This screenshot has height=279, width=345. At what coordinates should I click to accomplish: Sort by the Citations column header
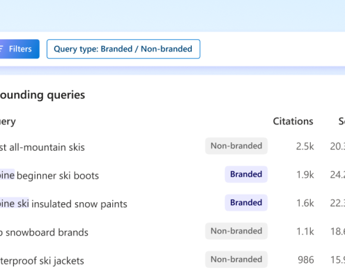click(x=293, y=121)
